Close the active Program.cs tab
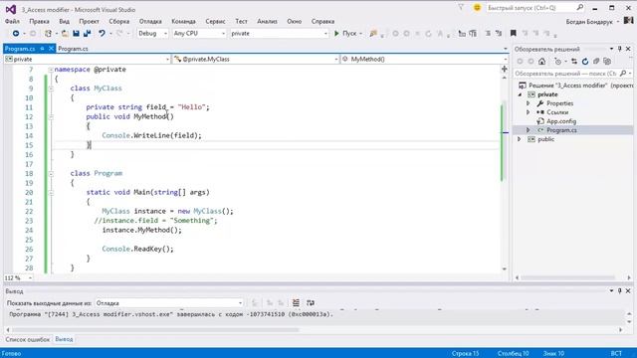 (51, 49)
